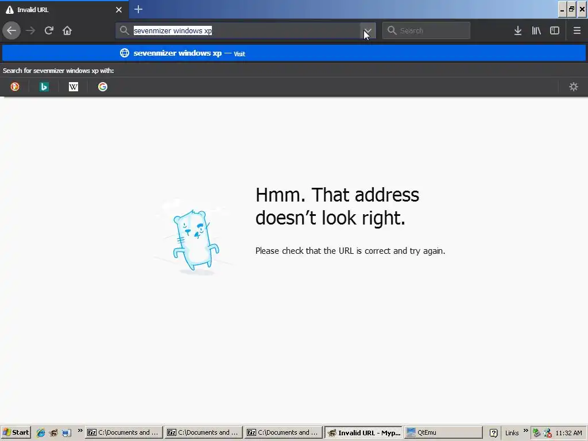Select the 'sevenmizer windows xp — Visit' suggestion
This screenshot has height=441, width=588.
294,53
